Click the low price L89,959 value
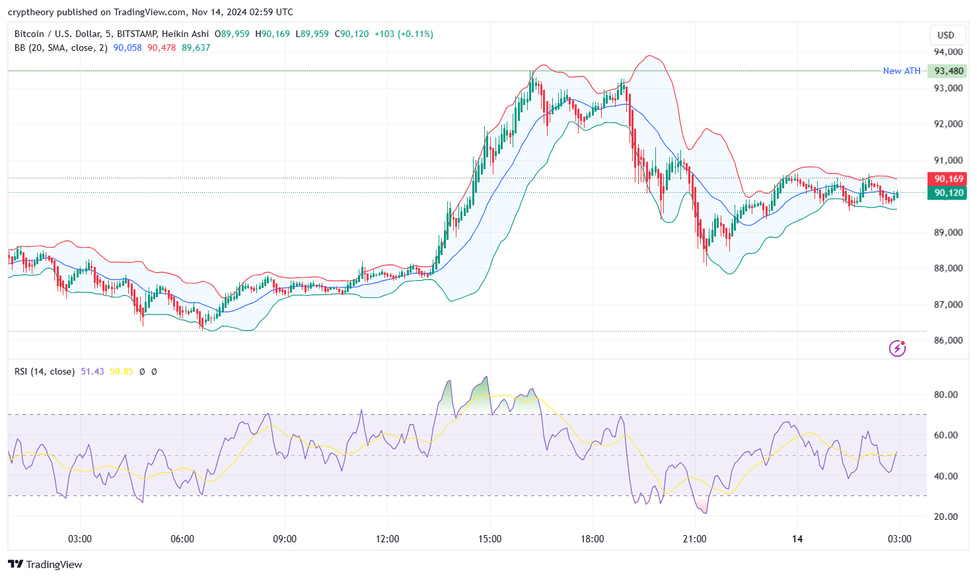 tap(312, 34)
